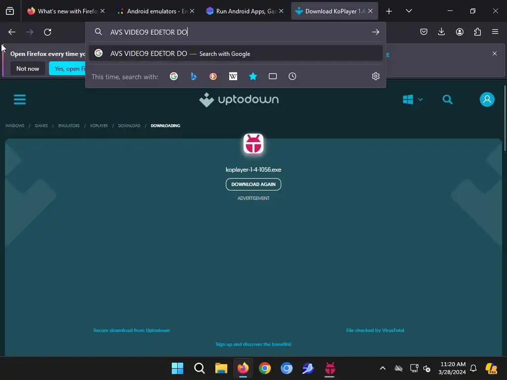Open KOPLAYER breadcrumb link
The height and width of the screenshot is (380, 507).
point(99,126)
